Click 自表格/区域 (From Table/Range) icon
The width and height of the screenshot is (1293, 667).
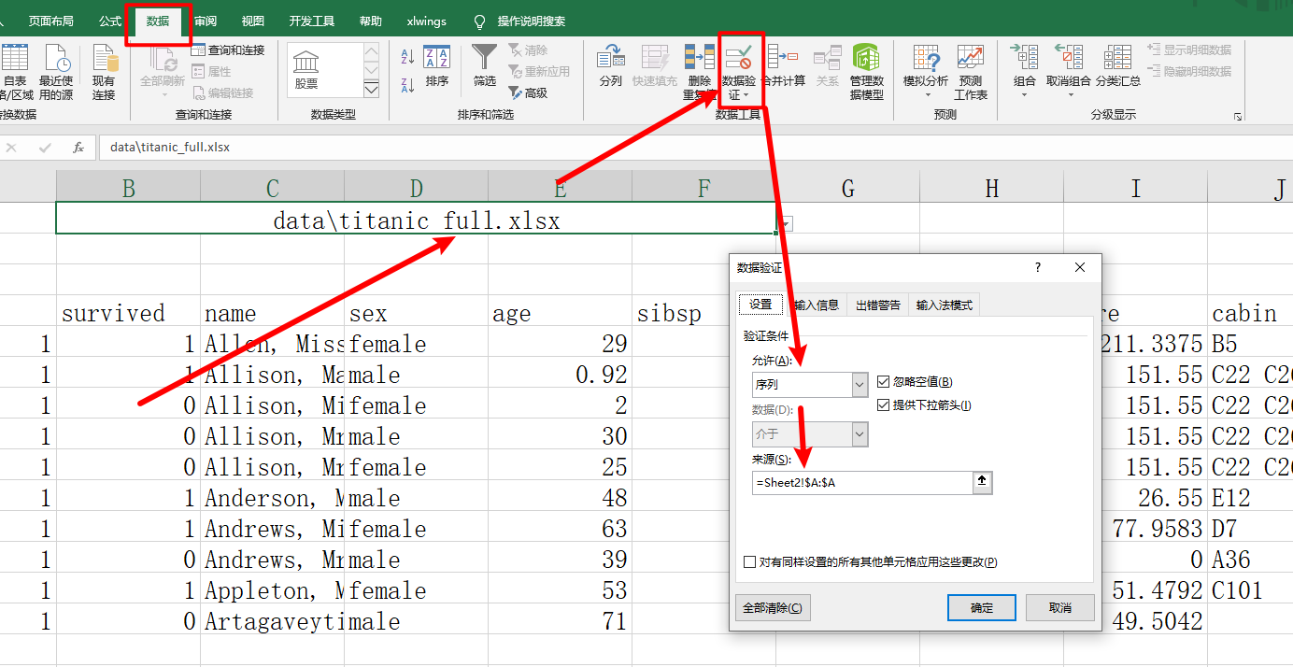[x=15, y=58]
